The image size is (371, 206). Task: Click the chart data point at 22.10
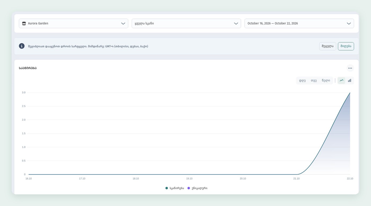pos(350,93)
